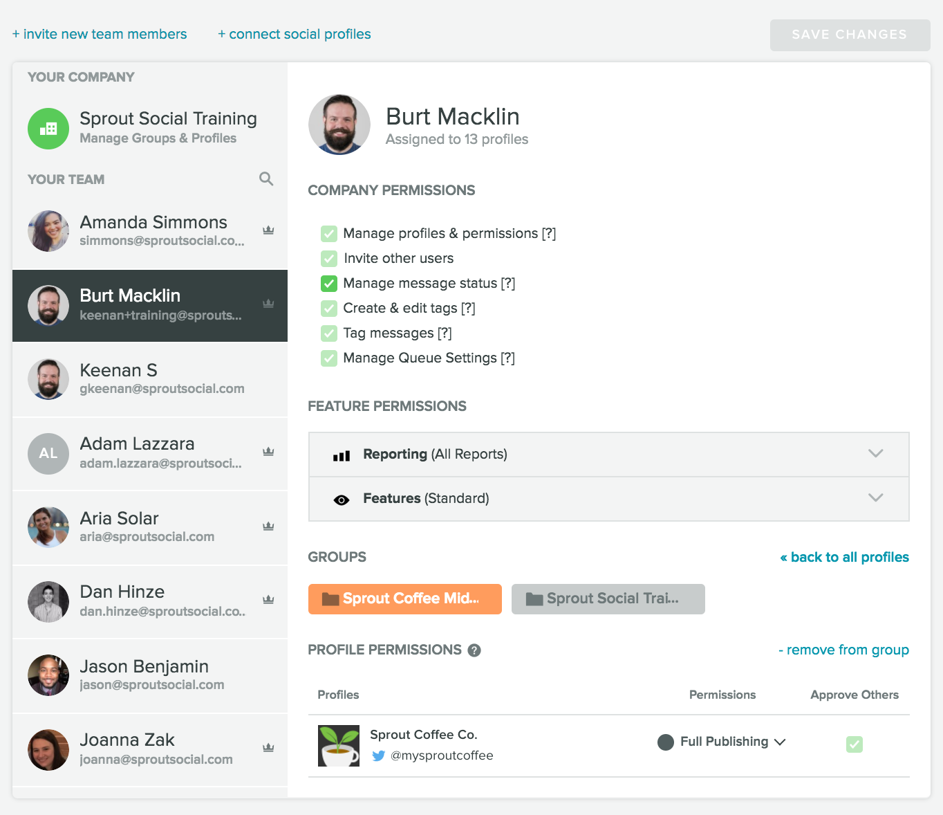Expand the Features (Standard) row chevron
Viewport: 943px width, 815px height.
(876, 498)
